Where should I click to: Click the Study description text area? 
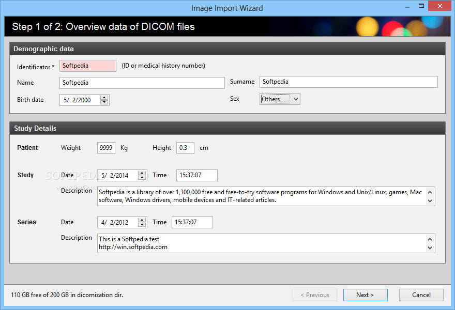point(266,196)
